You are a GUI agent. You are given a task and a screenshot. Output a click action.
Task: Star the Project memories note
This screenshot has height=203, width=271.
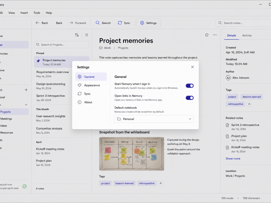[207, 35]
